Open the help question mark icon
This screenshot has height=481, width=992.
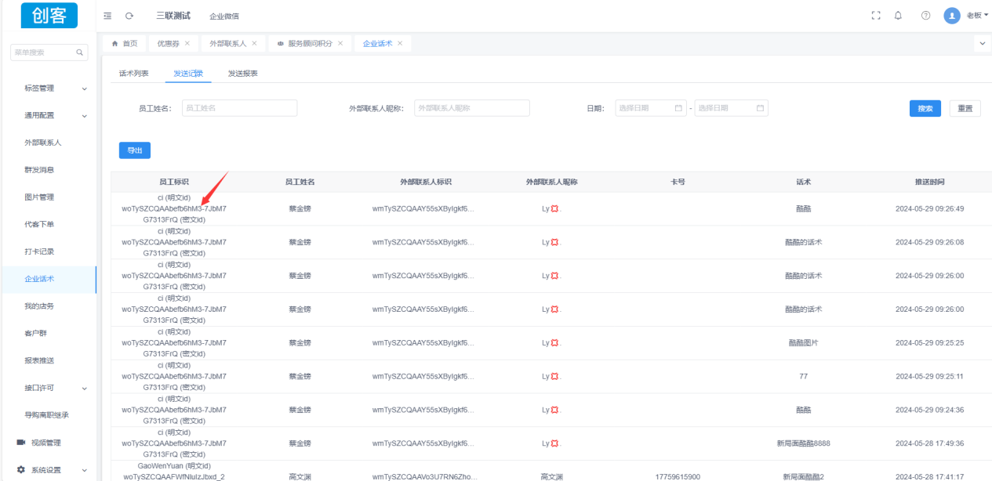925,16
